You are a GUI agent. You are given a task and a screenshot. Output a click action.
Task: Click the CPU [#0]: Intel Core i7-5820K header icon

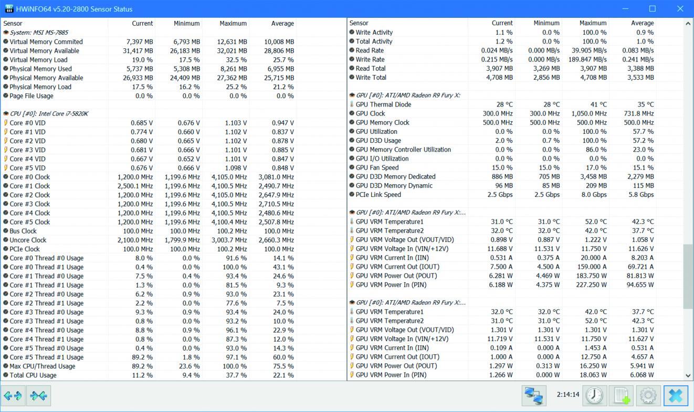[6, 114]
